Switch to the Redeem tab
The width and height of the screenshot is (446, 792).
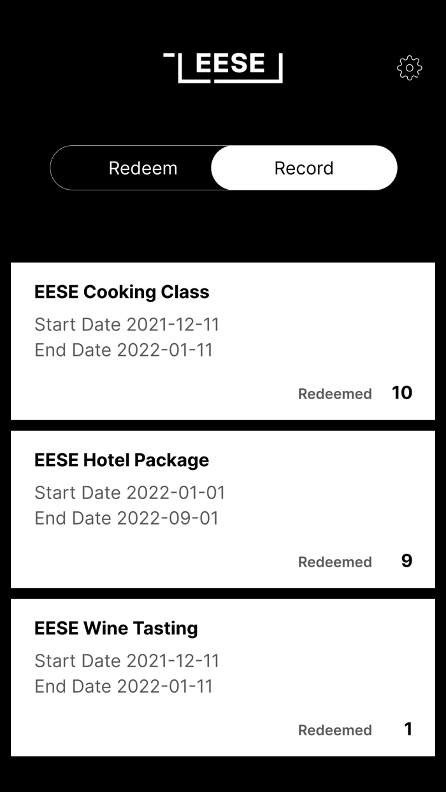pos(144,167)
